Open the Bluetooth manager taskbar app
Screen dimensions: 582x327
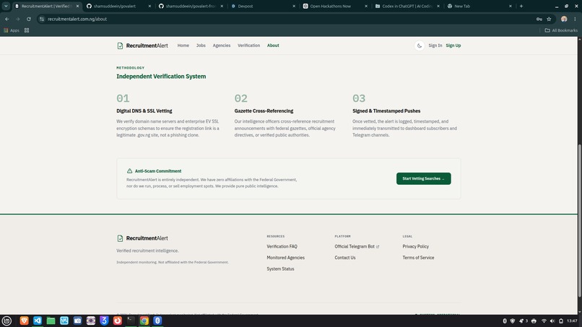coord(157,321)
